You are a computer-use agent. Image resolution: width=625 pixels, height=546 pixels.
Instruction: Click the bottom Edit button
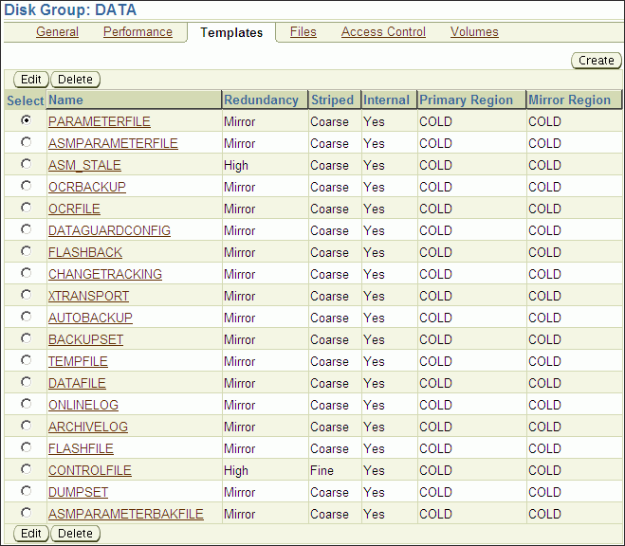(x=31, y=534)
